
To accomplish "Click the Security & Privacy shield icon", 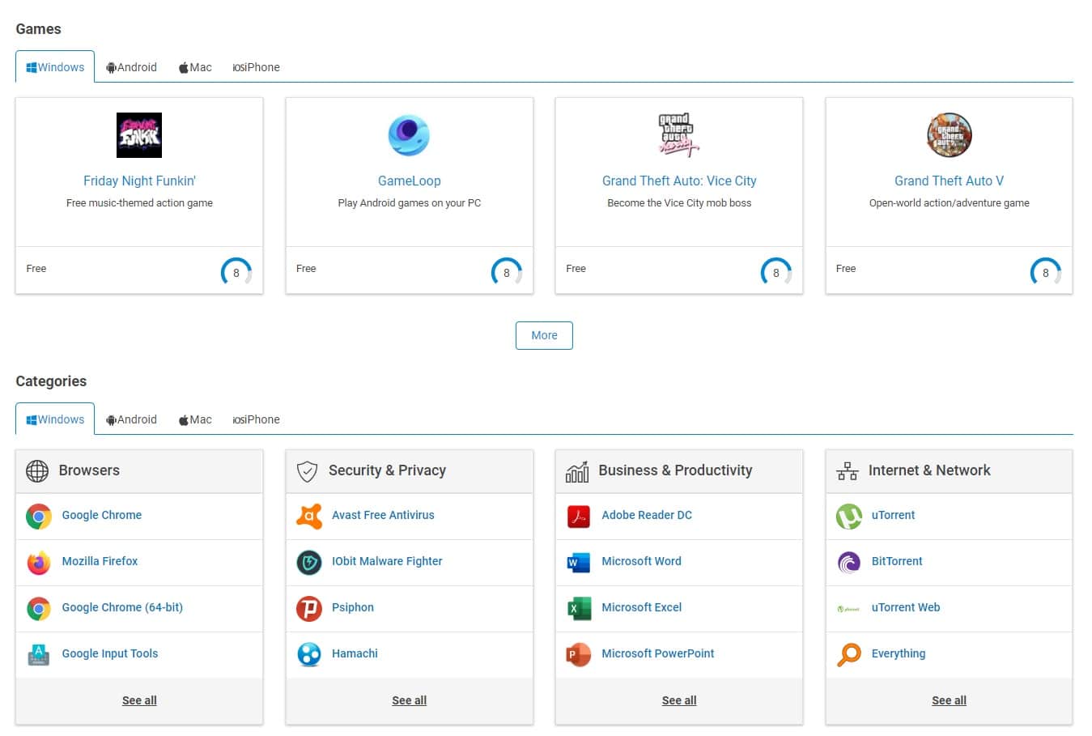I will [307, 471].
